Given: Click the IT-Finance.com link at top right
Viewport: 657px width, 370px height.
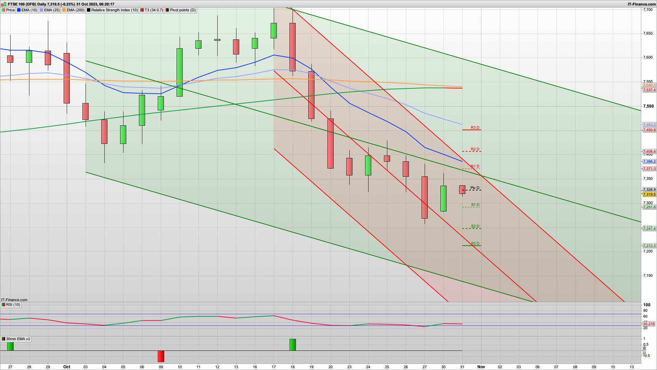Looking at the screenshot, I should coord(642,4).
